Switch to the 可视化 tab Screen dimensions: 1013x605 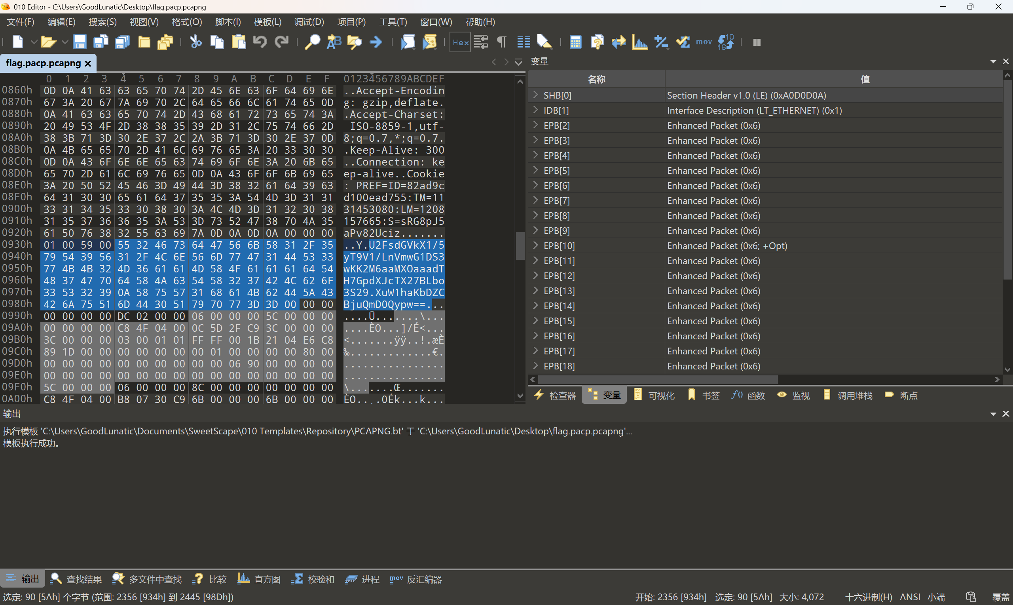point(654,396)
